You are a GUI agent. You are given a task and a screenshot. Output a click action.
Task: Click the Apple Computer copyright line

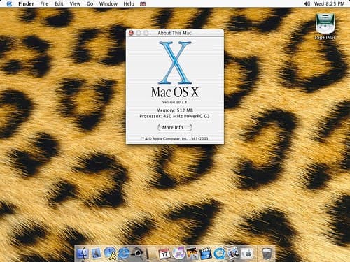tap(174, 138)
